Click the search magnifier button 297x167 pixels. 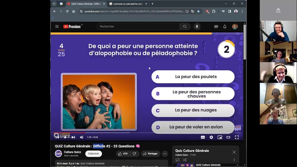click(x=185, y=26)
